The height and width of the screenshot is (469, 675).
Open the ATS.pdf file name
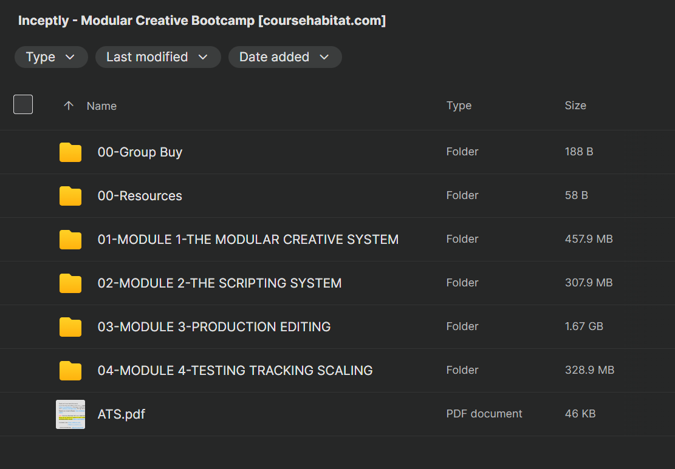click(121, 414)
